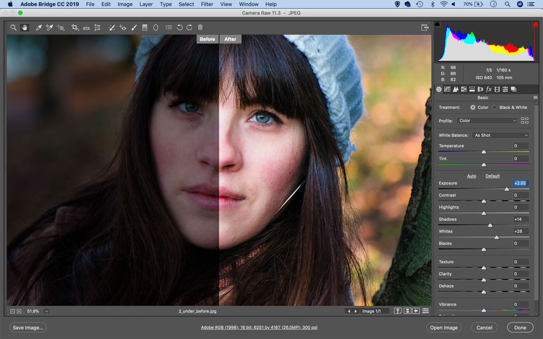Viewport: 543px width, 339px height.
Task: Open the Profile dropdown
Action: pyautogui.click(x=487, y=120)
